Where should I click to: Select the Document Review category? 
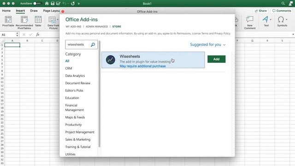[78, 83]
